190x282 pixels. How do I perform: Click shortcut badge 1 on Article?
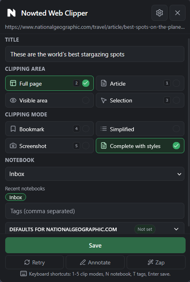click(x=167, y=83)
